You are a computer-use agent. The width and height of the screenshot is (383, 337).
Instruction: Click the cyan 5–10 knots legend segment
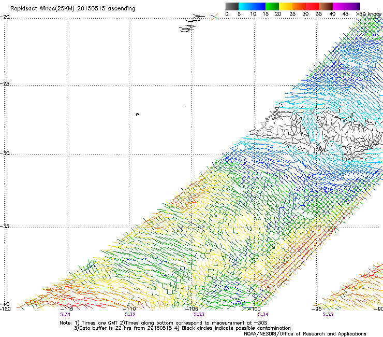pos(245,6)
